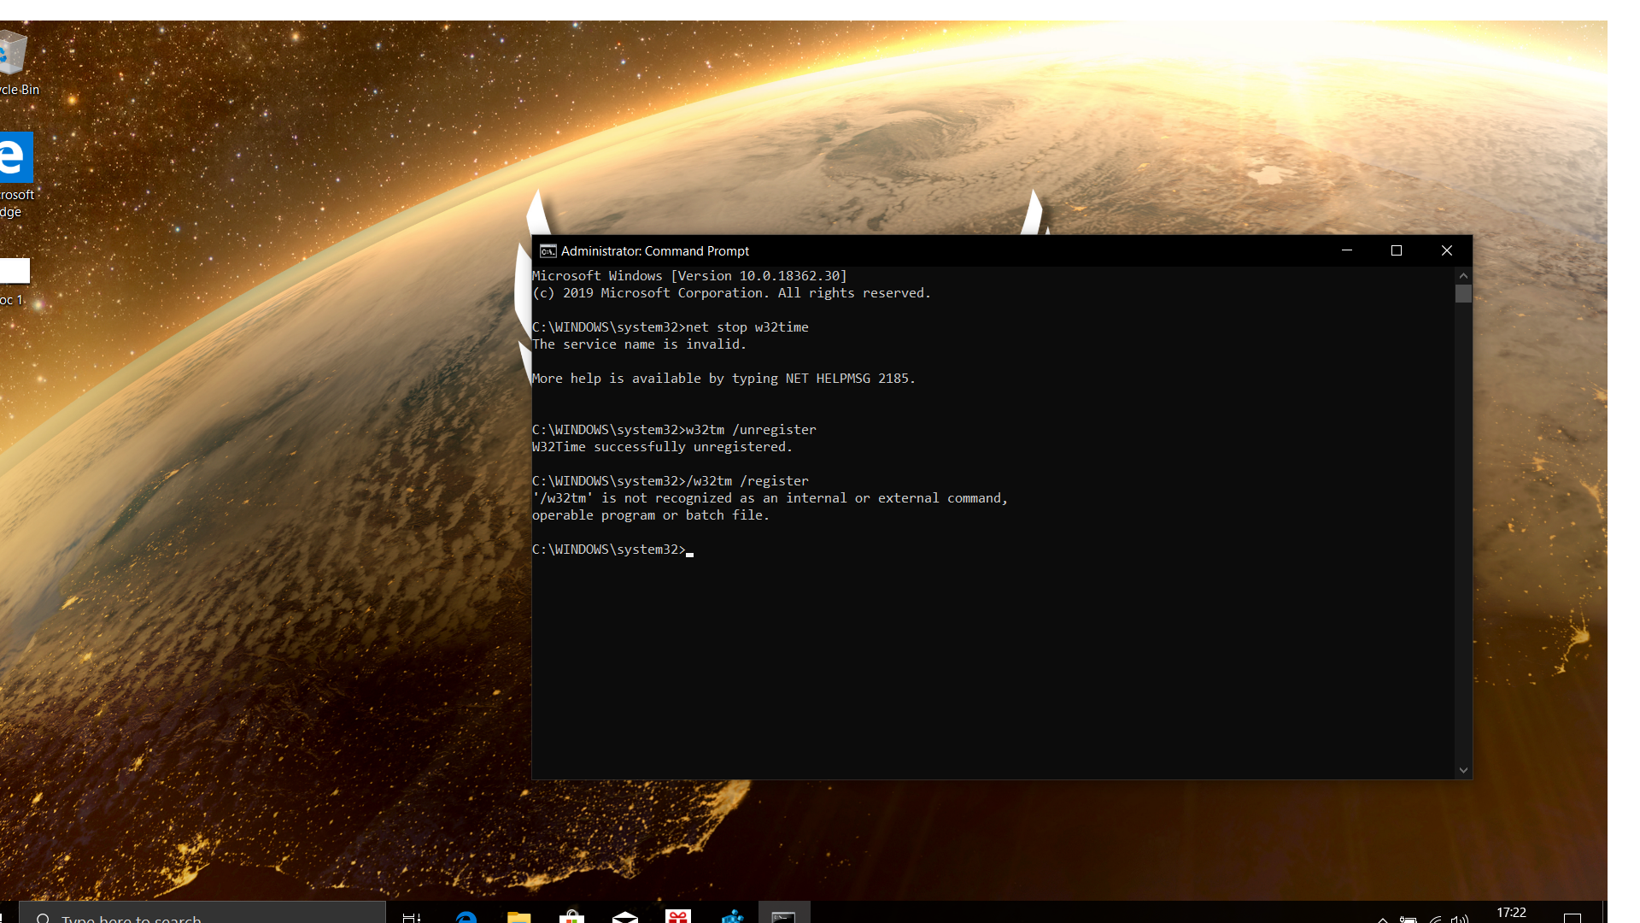The image size is (1640, 923).
Task: Click the 17:22 clock on taskbar
Action: coord(1511,913)
